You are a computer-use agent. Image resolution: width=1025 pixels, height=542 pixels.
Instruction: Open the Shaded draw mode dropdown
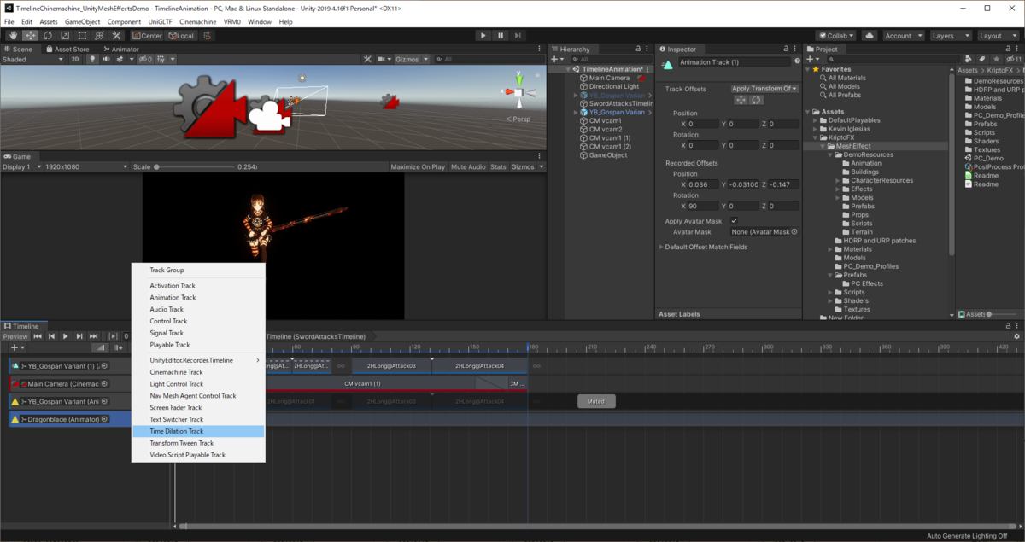click(x=32, y=59)
